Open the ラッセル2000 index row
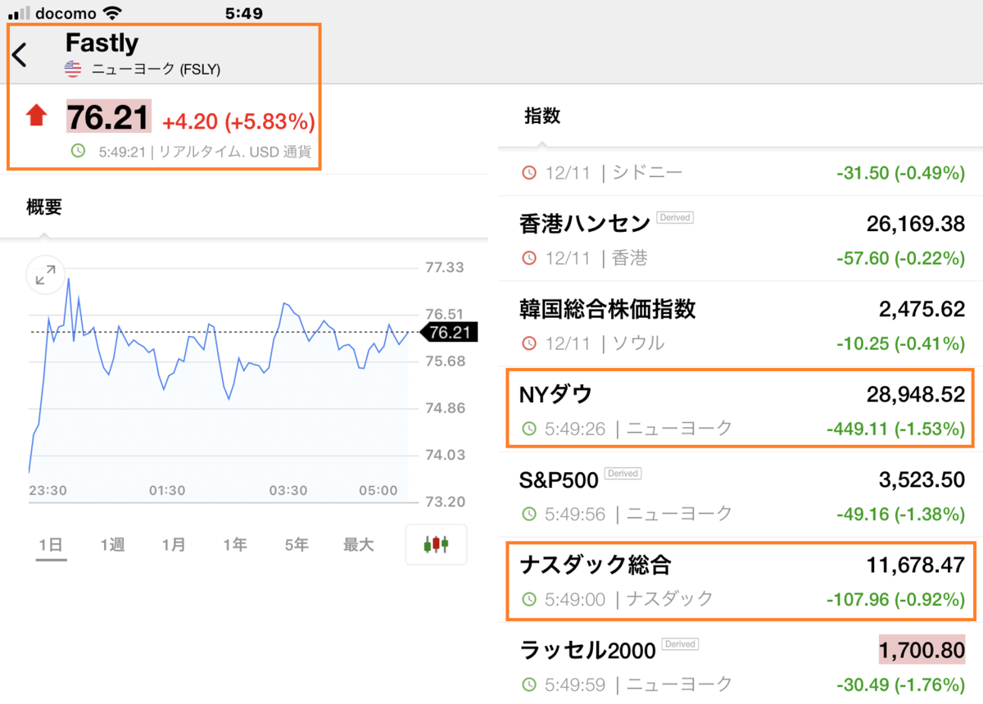The height and width of the screenshot is (704, 983). [741, 664]
